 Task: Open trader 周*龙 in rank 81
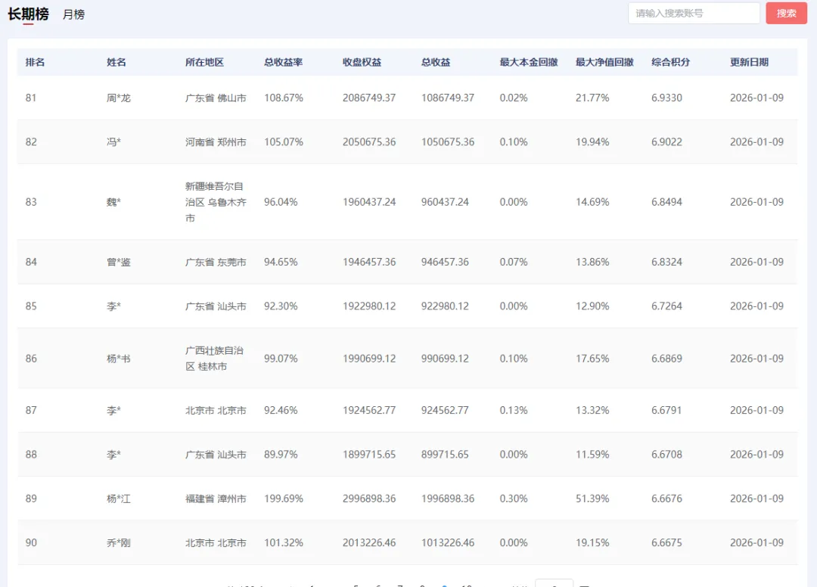tap(119, 98)
